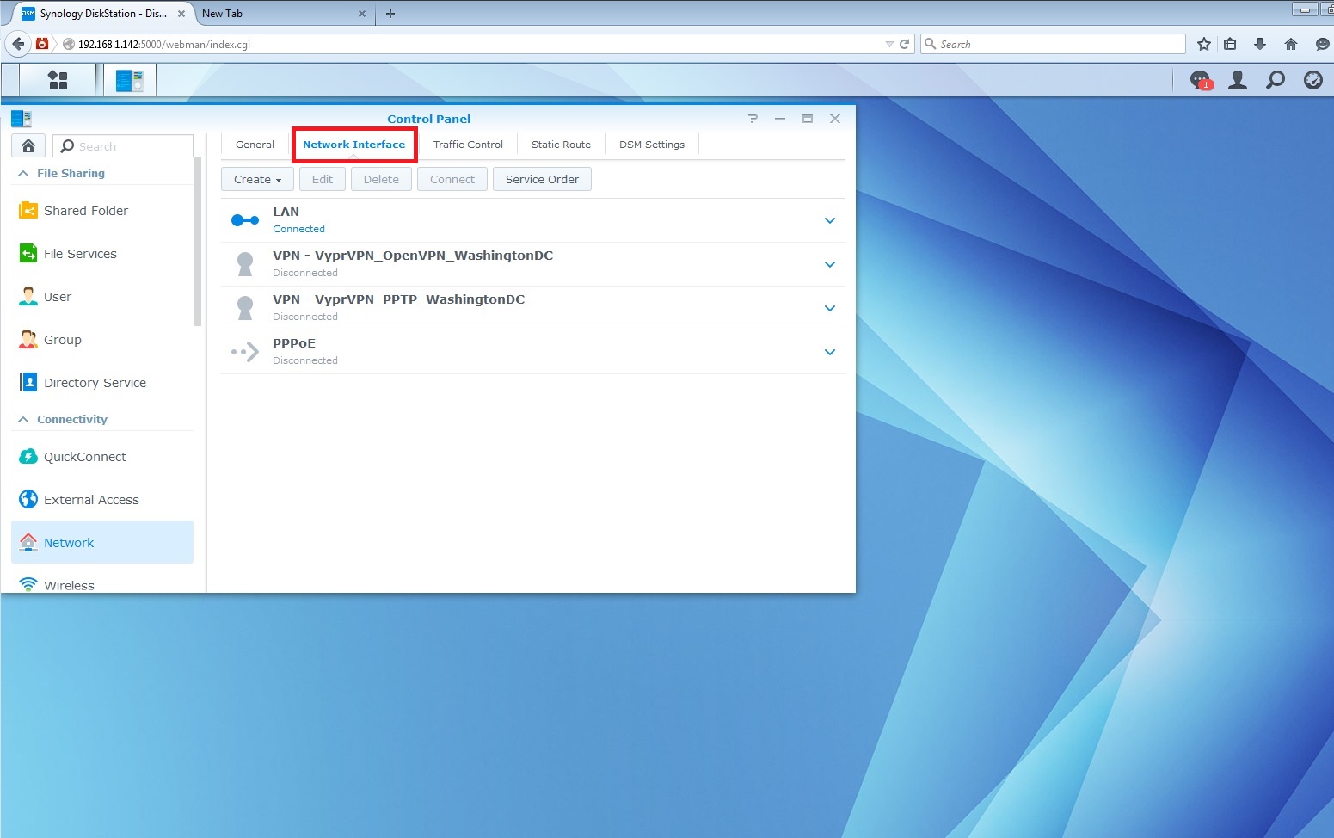Viewport: 1334px width, 838px height.
Task: Click the DSM desktop search magnifier icon
Action: (1276, 80)
